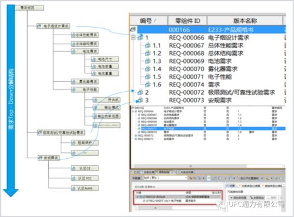294x217 pixels.
Task: Click the 需求规范 root node in the diagram
Action: pos(29,8)
